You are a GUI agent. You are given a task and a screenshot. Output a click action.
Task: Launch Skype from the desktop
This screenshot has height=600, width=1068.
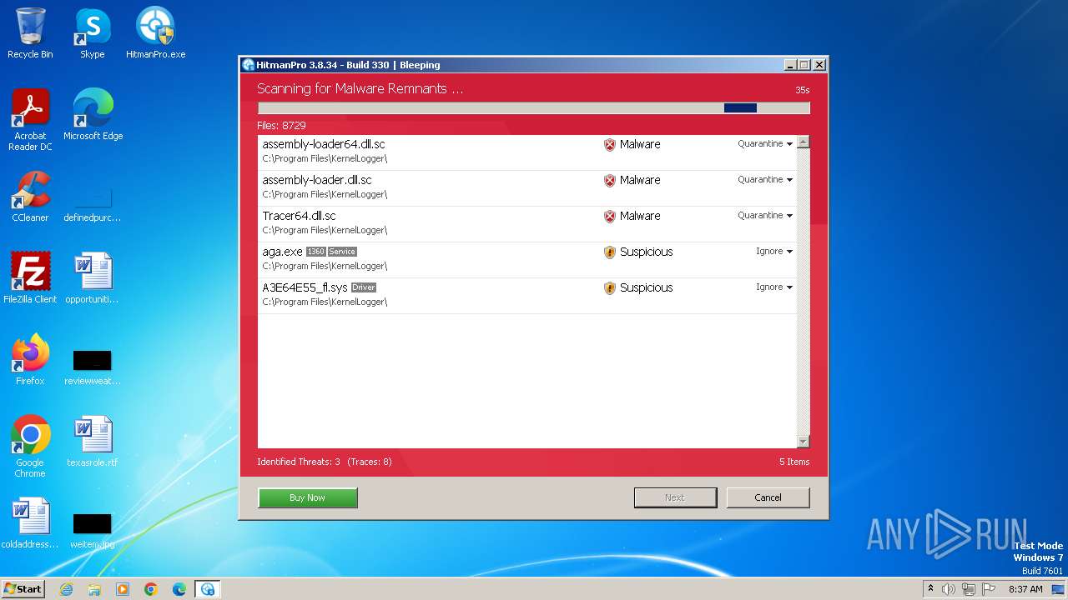93,33
